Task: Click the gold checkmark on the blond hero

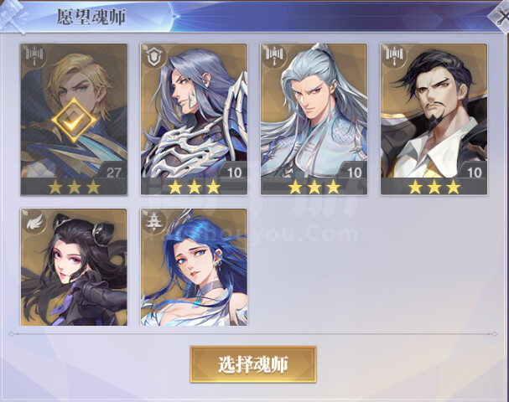Action: point(74,121)
